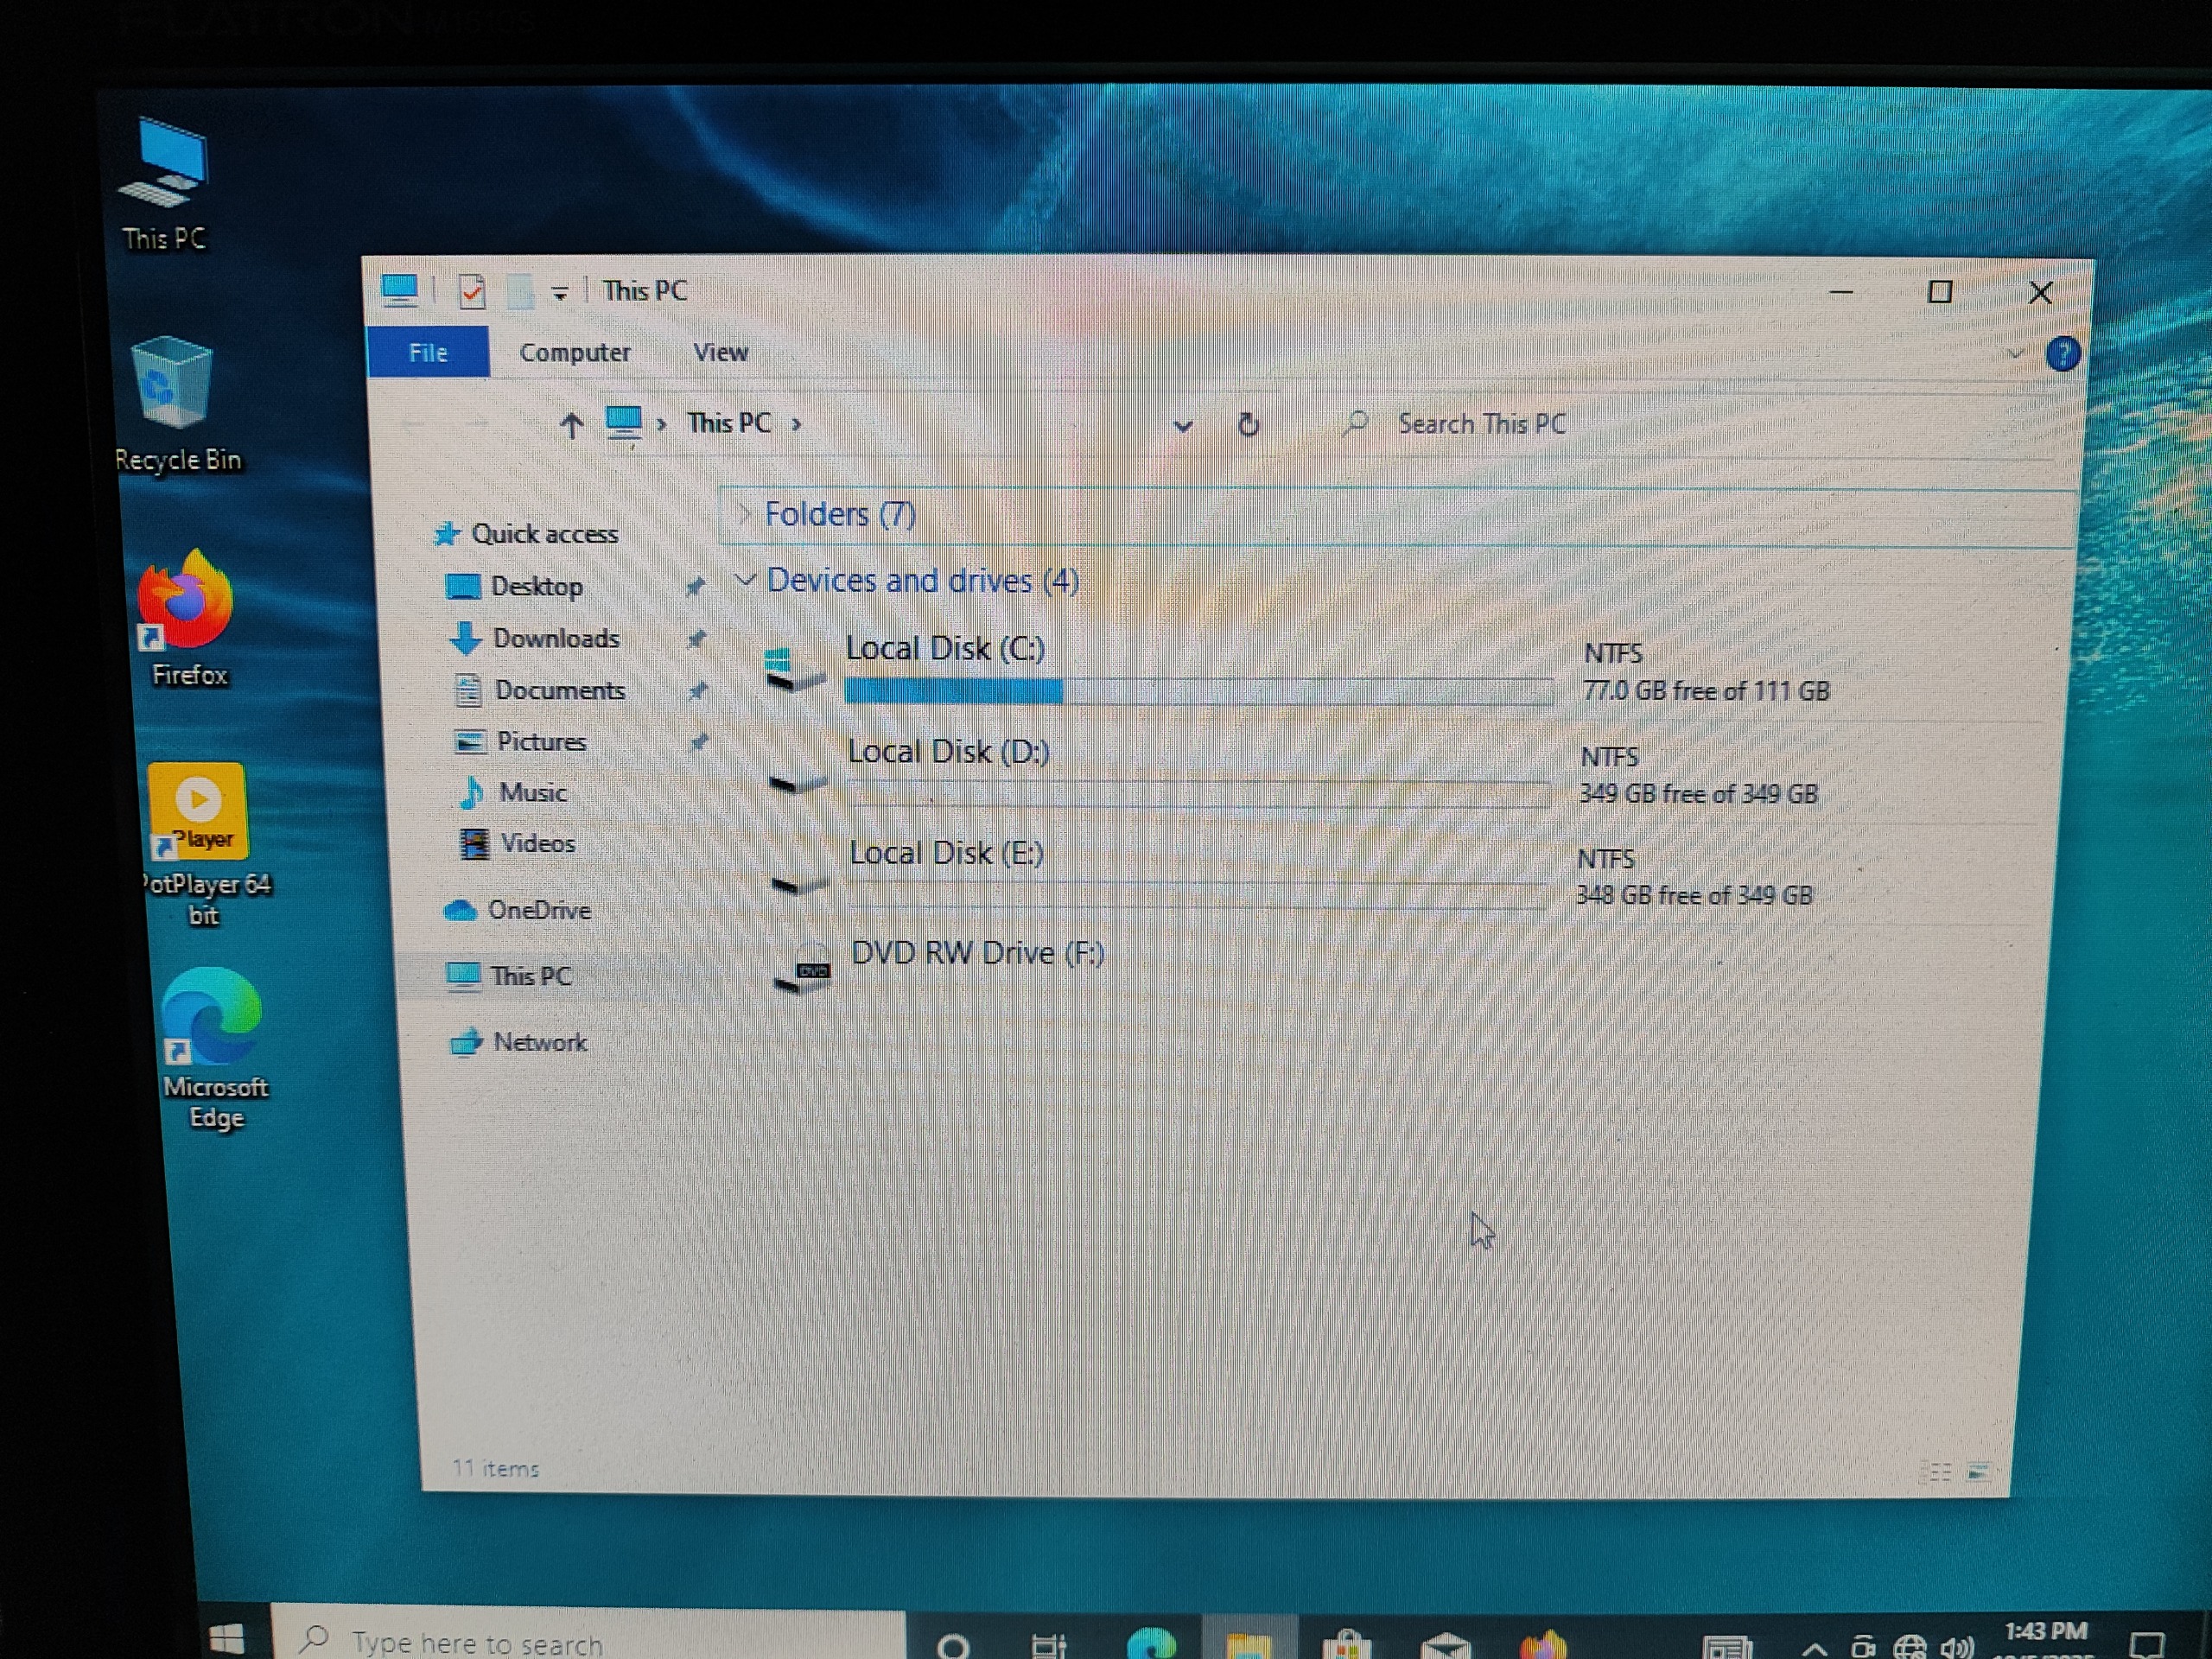Switch to large icons view in status bar

(x=1978, y=1471)
